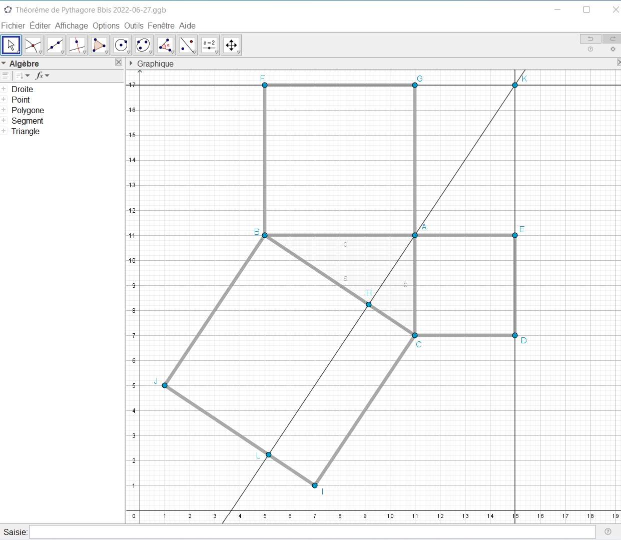Expand the Graphique style bar triangle

point(131,63)
